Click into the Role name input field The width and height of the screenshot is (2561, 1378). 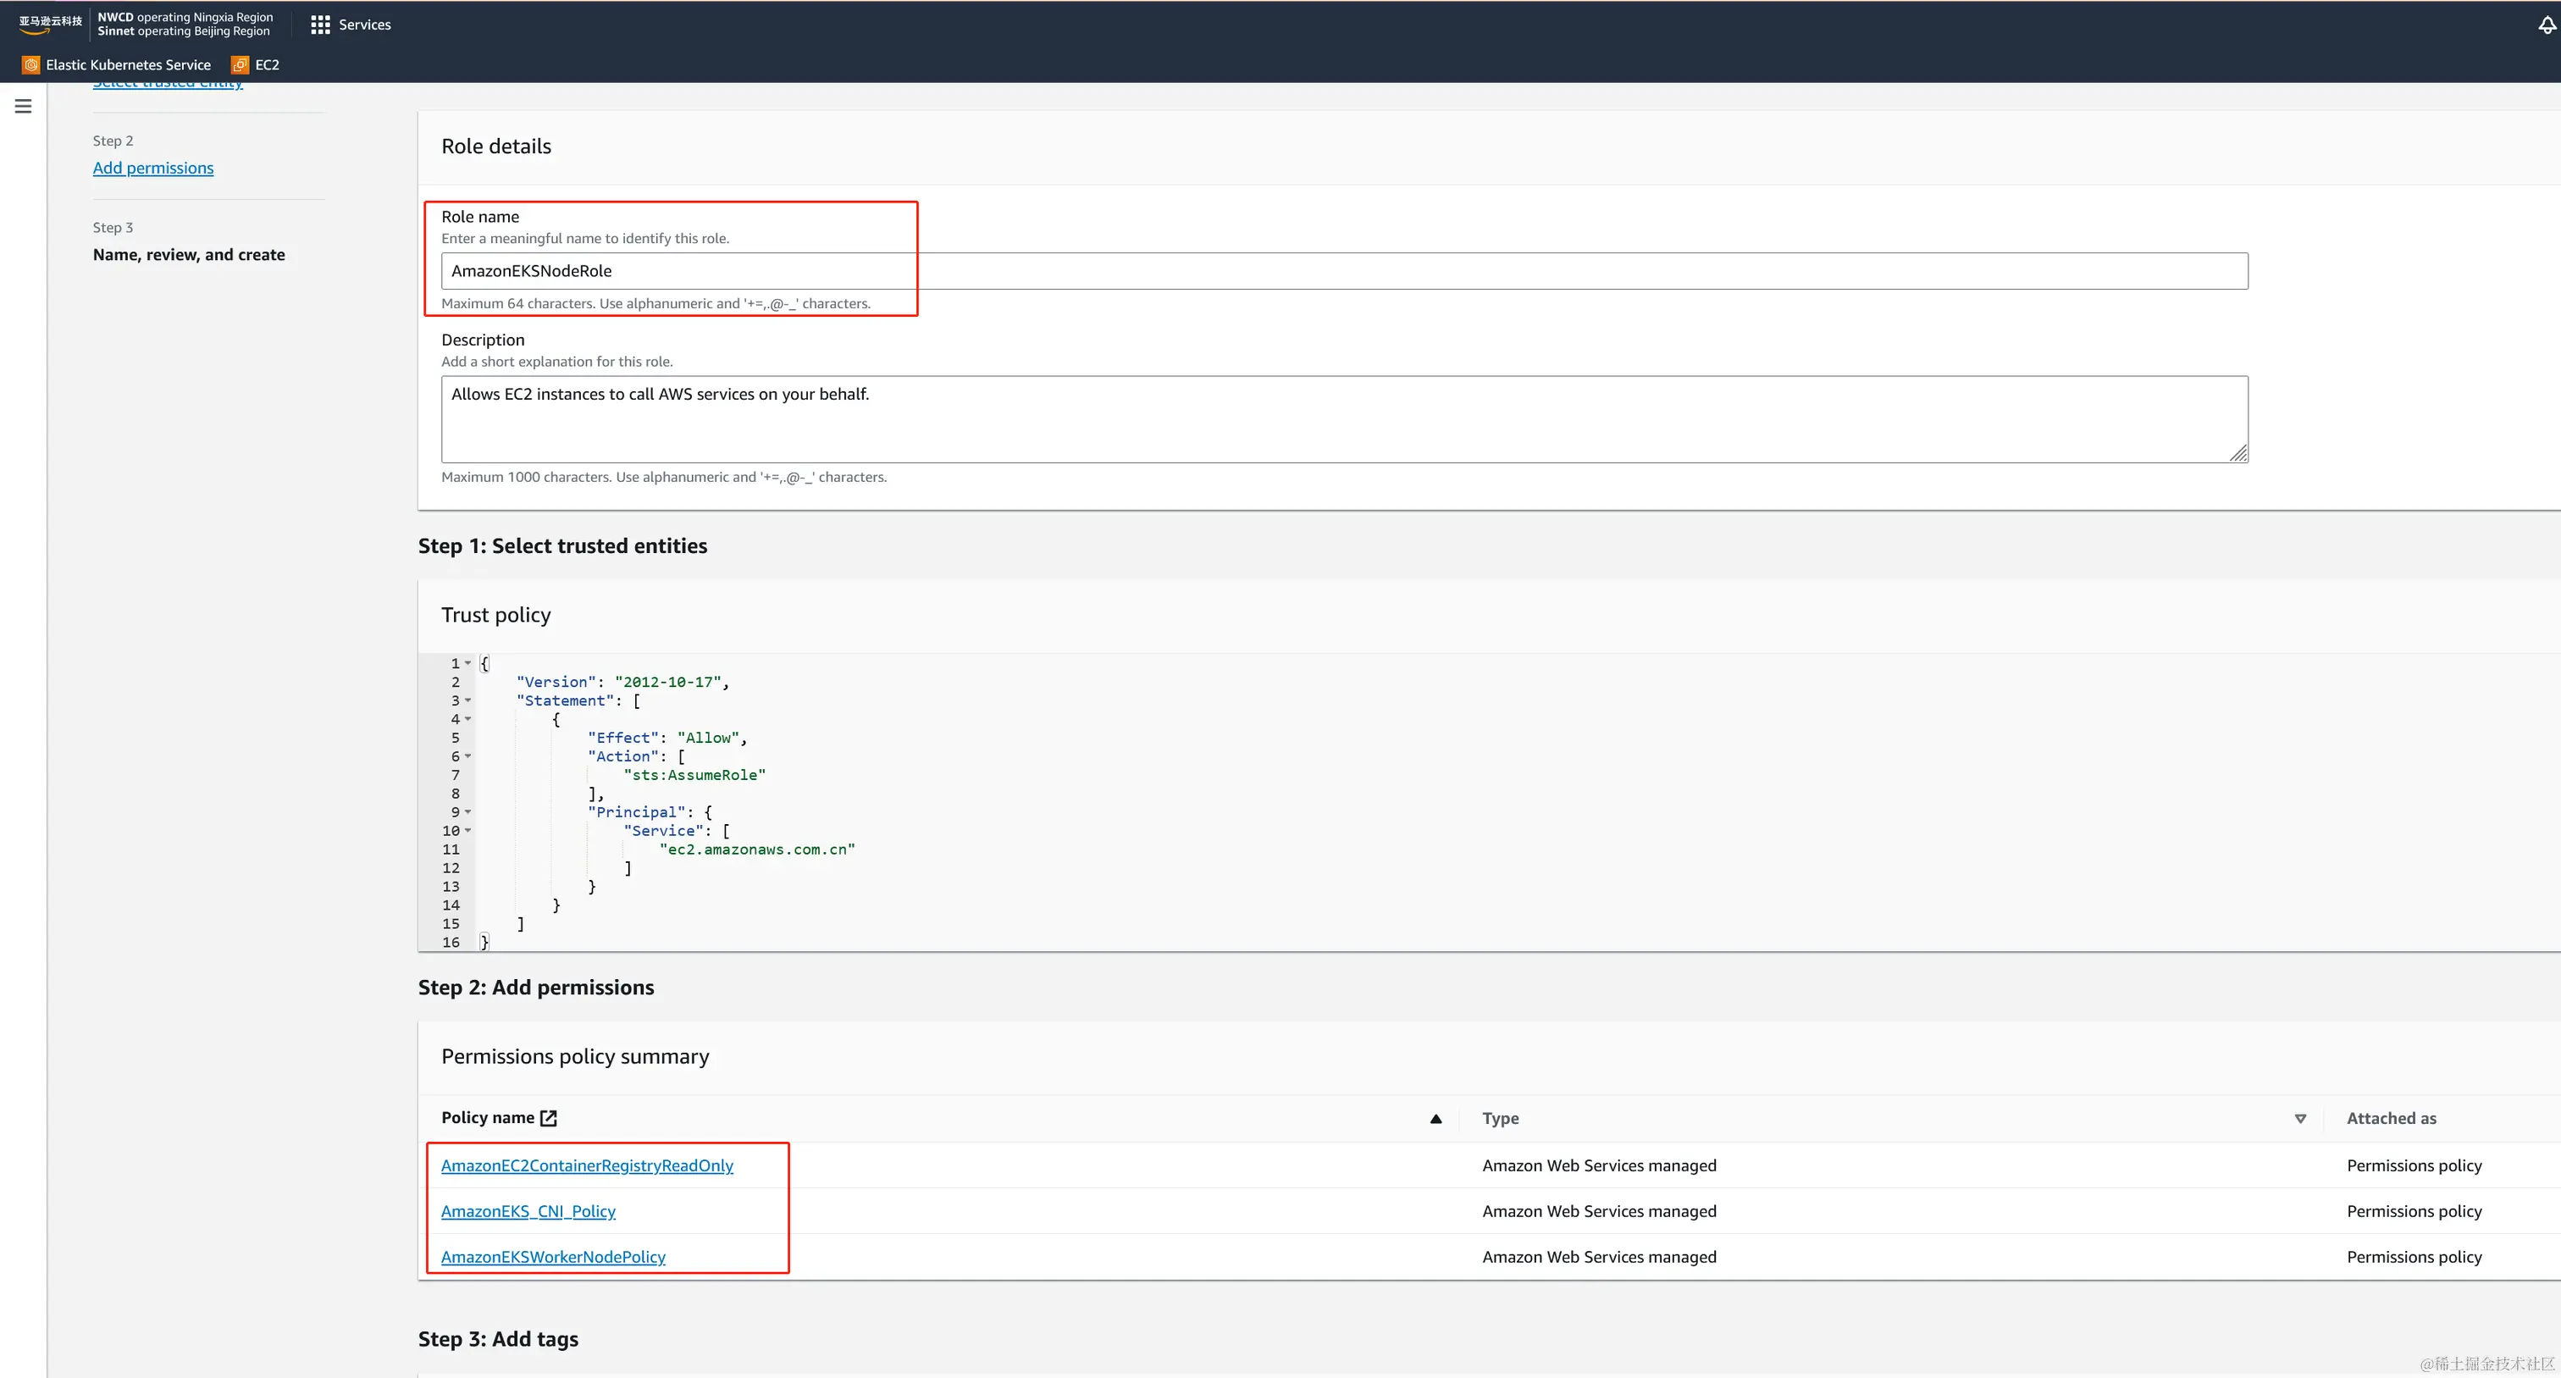[1344, 271]
